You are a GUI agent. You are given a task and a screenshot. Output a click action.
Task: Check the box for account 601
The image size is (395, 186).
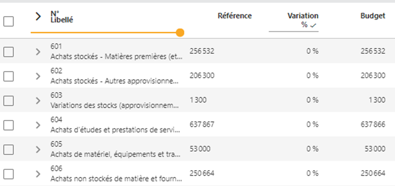pos(9,52)
